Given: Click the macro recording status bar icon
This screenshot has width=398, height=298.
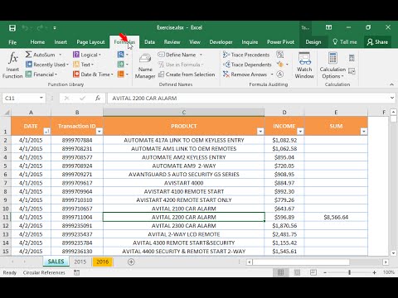Looking at the screenshot, I should tap(76, 272).
